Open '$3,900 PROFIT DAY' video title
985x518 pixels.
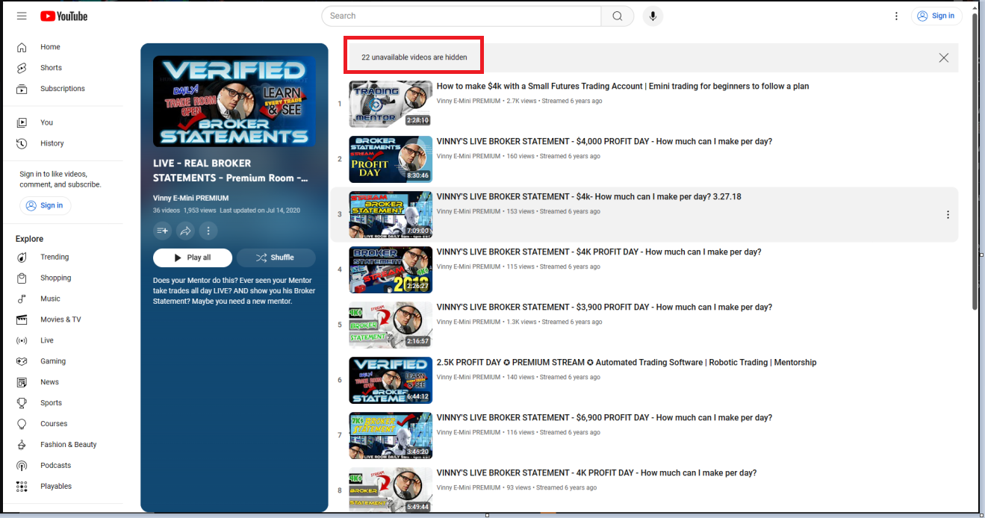(604, 308)
